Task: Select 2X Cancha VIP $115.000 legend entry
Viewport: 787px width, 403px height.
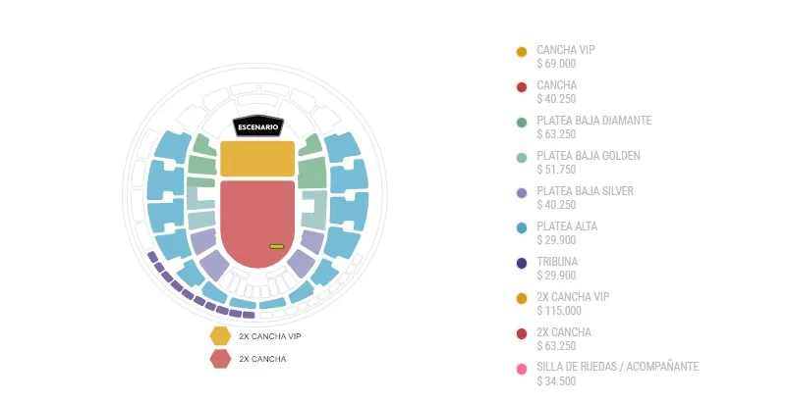Action: [x=574, y=304]
